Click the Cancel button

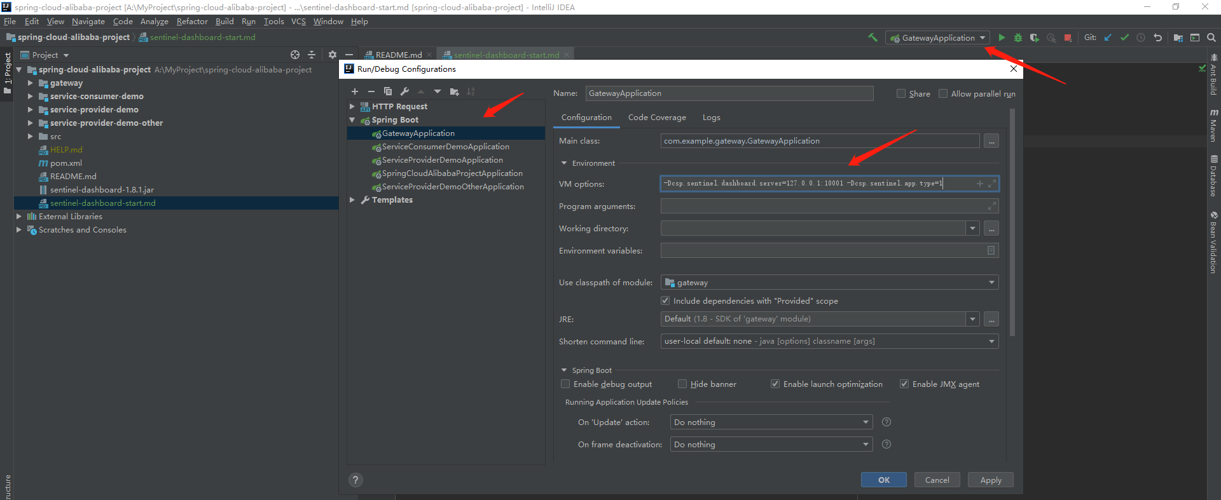937,480
